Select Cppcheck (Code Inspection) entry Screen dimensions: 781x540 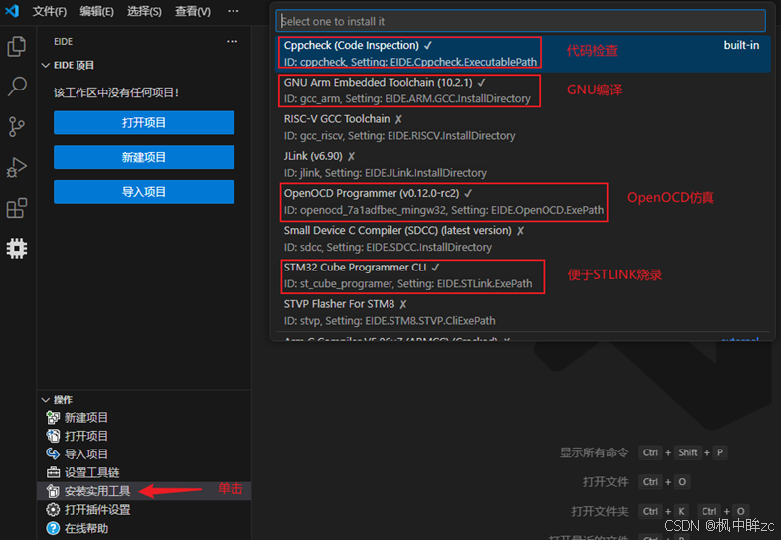point(523,54)
